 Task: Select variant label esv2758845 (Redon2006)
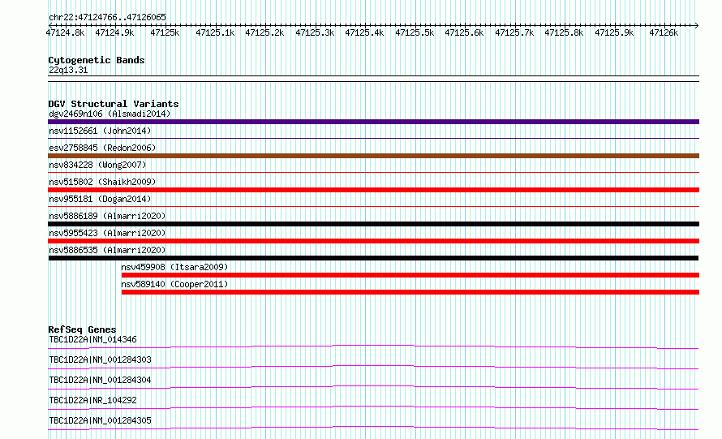coord(102,148)
